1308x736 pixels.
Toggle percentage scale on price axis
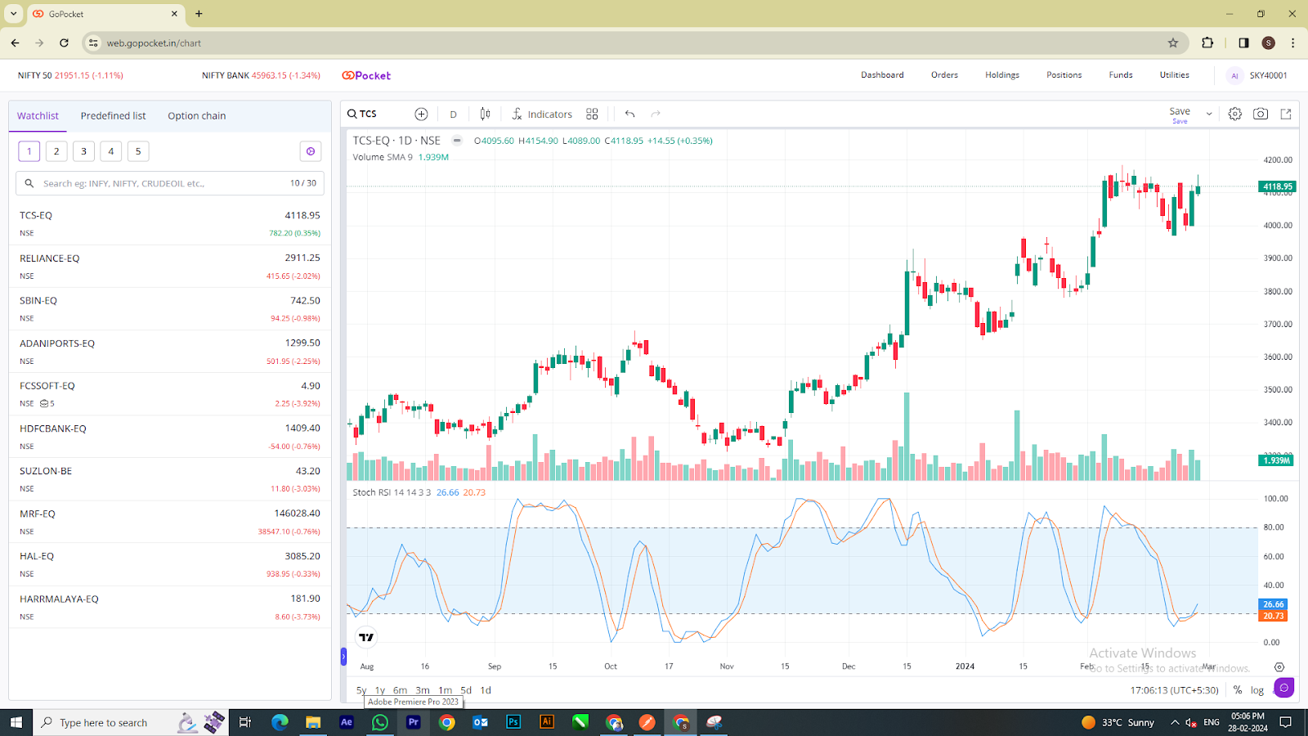tap(1237, 689)
